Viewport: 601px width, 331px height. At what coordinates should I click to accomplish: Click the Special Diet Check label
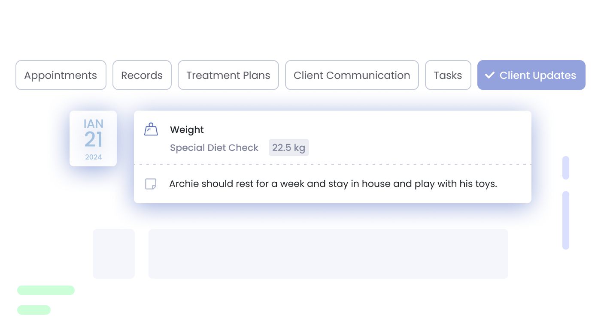click(x=214, y=148)
